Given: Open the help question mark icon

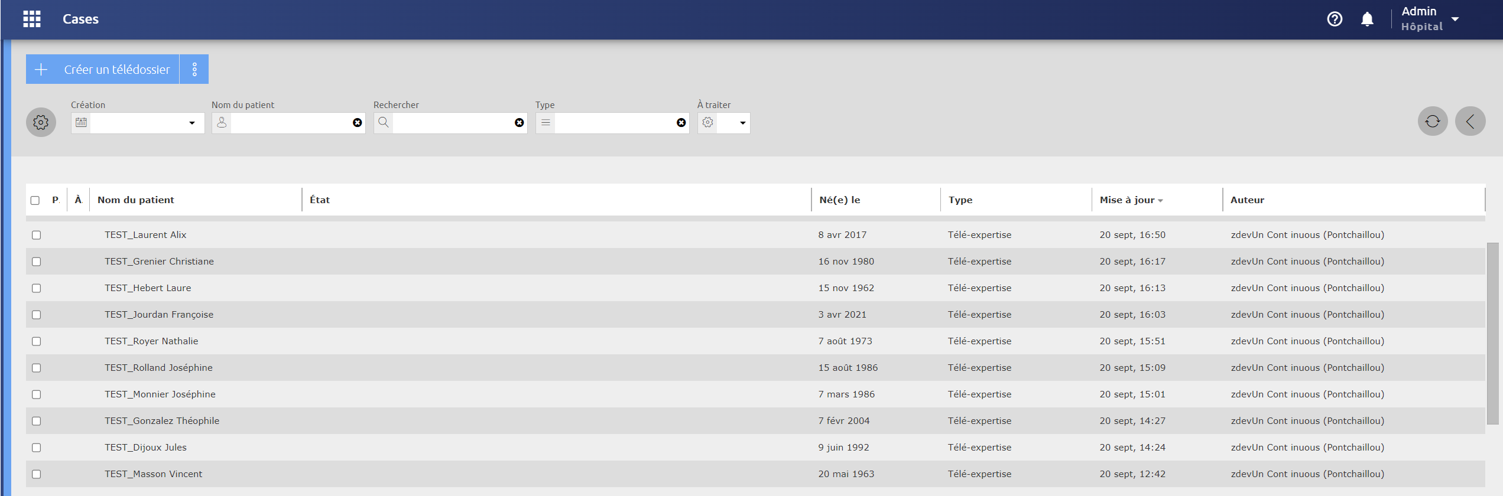Looking at the screenshot, I should pos(1335,19).
